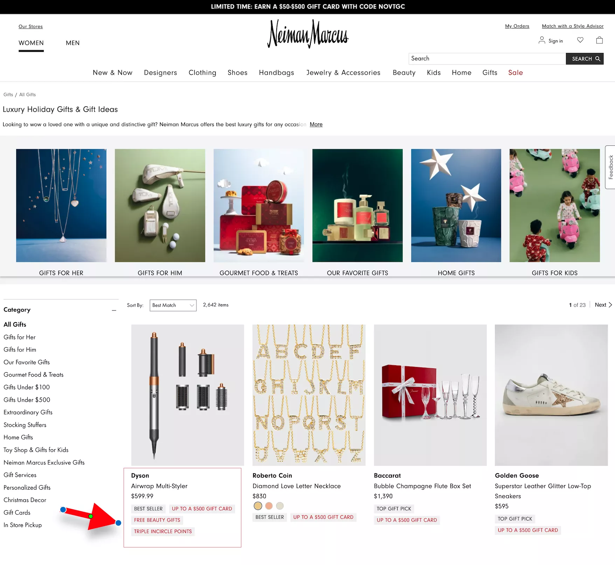Click the SEARCH button with magnifier
The height and width of the screenshot is (565, 615).
585,59
